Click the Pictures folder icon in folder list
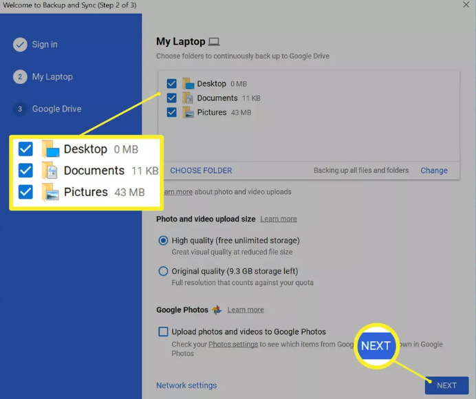Screen dimensions: 476x399 (x=188, y=112)
